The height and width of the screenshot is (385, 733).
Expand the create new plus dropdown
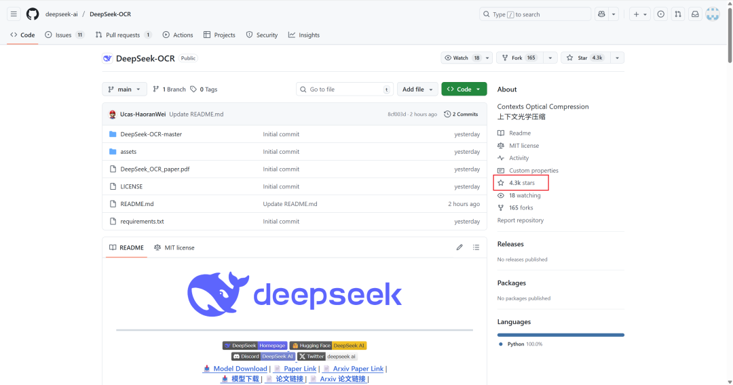pos(640,14)
